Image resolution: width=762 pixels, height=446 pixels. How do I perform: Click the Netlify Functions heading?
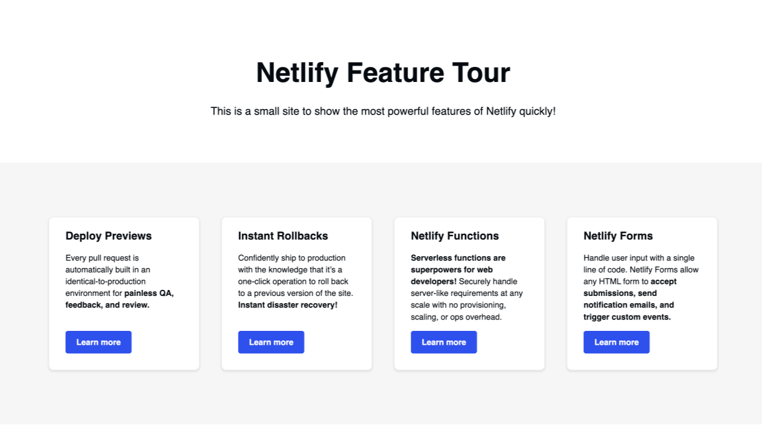pos(455,236)
